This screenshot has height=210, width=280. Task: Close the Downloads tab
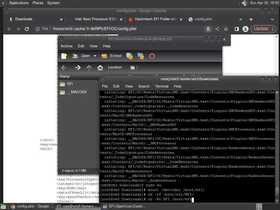61,19
